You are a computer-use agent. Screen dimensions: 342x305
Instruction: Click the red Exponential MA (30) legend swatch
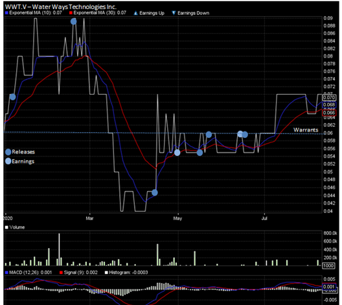pyautogui.click(x=71, y=13)
